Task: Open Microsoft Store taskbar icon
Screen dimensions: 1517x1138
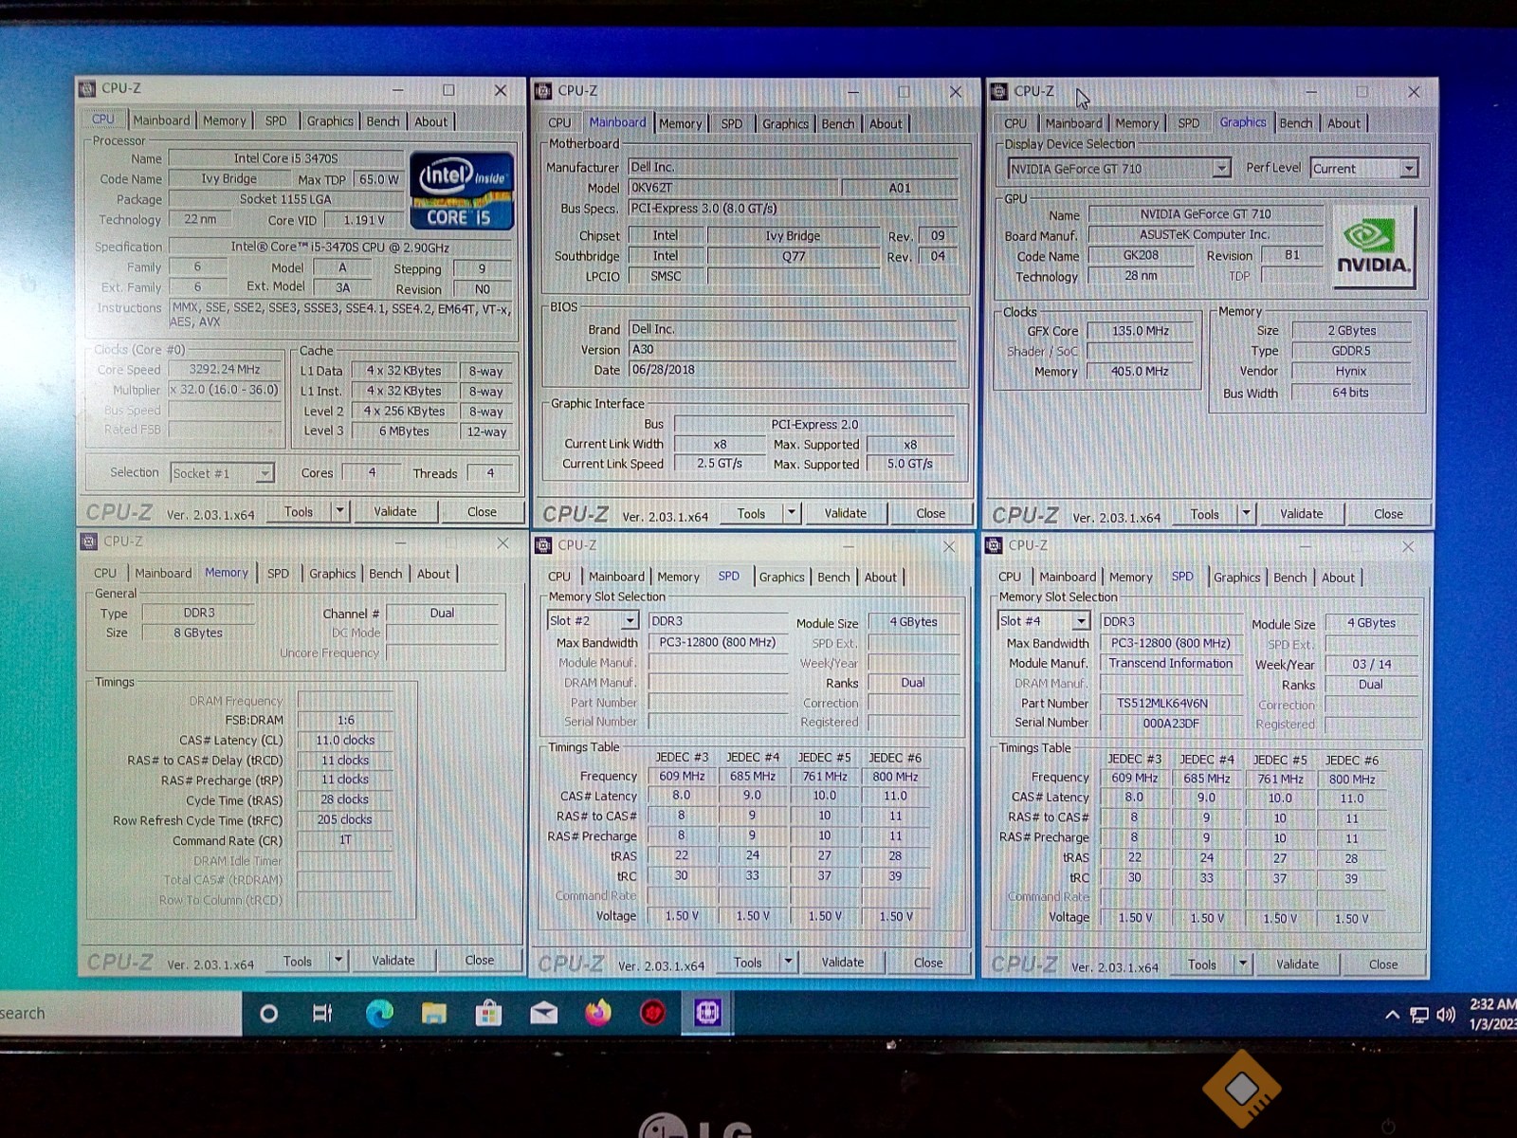Action: pyautogui.click(x=488, y=1014)
